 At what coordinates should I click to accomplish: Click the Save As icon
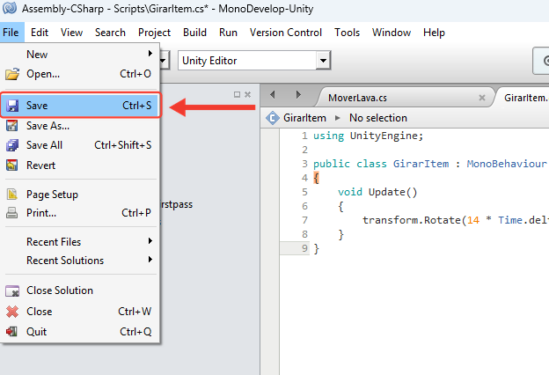pyautogui.click(x=12, y=126)
